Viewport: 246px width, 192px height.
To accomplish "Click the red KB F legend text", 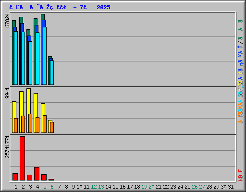I will 240,175.
